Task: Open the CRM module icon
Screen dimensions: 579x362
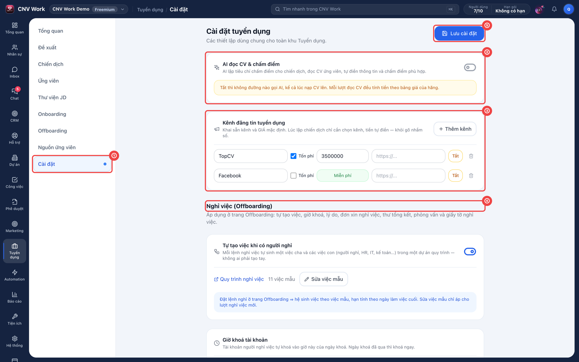Action: tap(14, 117)
